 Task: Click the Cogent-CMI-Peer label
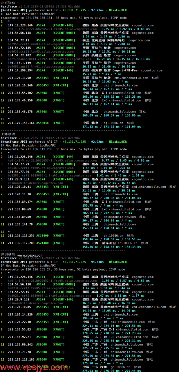coord(125,70)
